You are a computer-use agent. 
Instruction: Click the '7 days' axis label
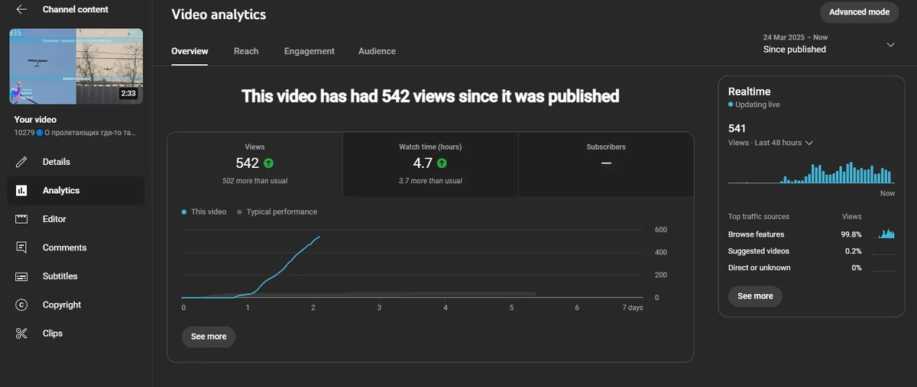tap(633, 308)
